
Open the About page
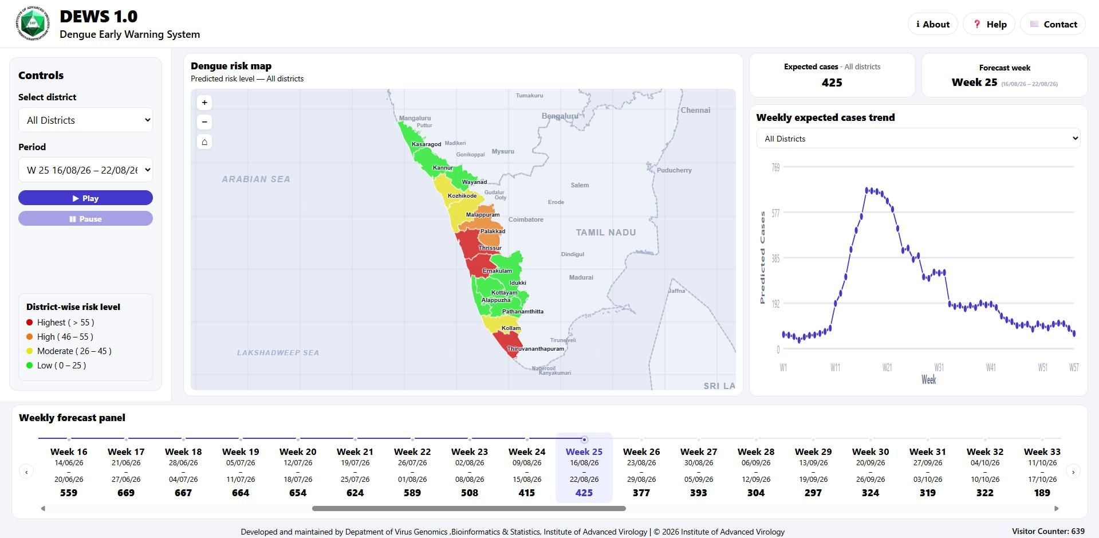click(x=932, y=24)
